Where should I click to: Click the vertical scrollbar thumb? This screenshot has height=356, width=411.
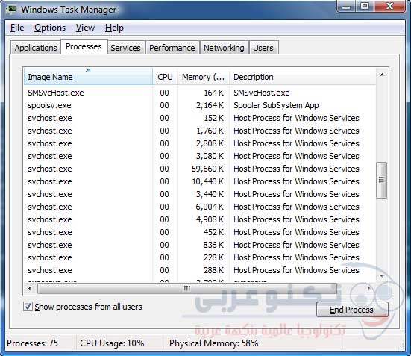tap(381, 180)
